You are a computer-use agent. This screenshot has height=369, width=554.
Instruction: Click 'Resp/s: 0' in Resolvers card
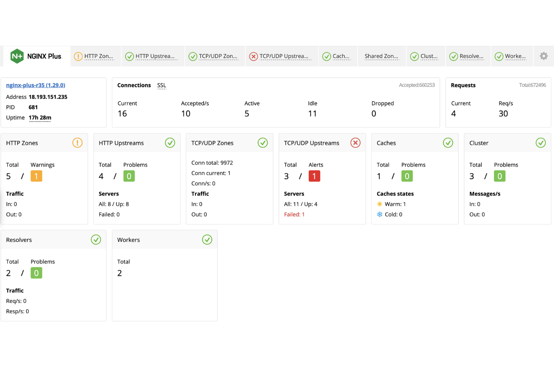point(18,311)
